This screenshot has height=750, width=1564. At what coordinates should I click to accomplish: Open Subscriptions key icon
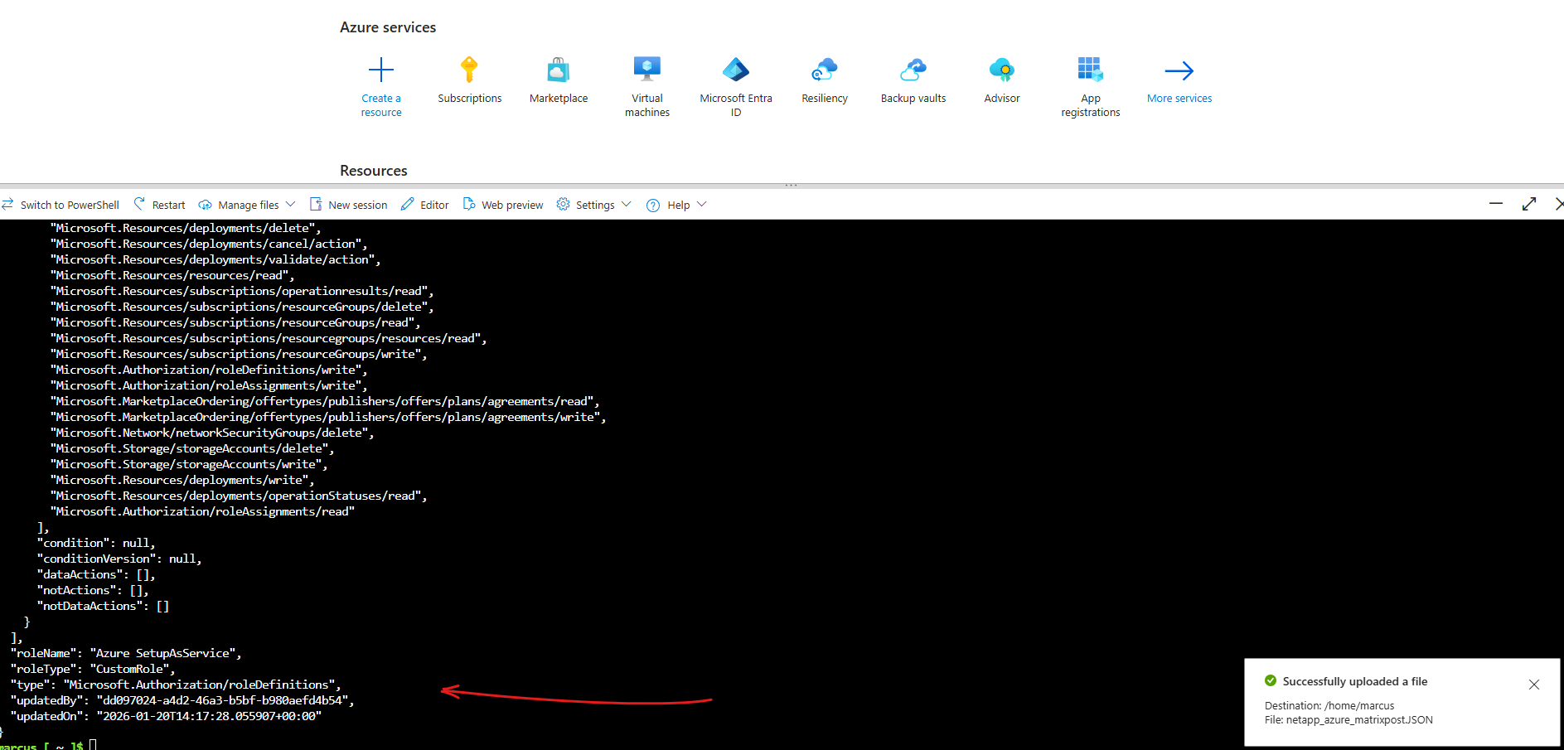tap(469, 70)
